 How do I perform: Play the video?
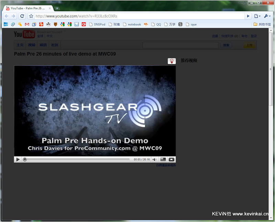[x=18, y=160]
